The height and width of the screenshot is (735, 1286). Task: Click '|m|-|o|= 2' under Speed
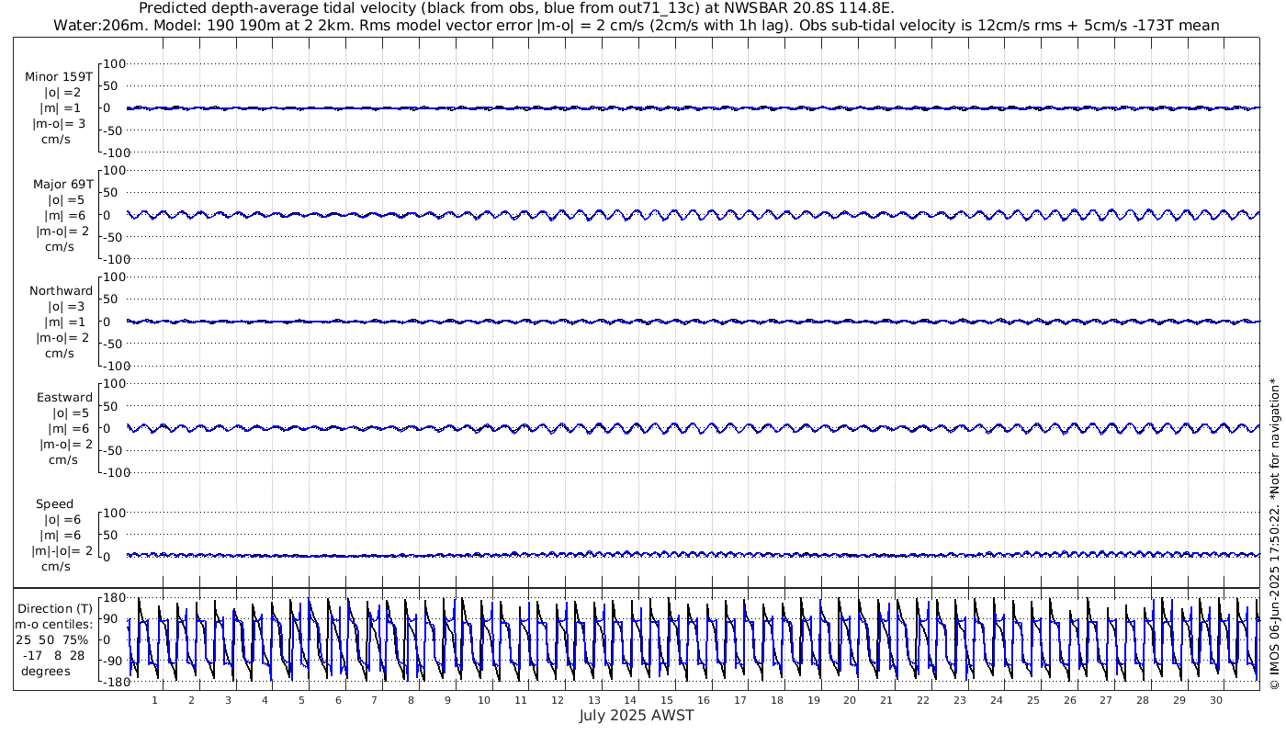click(62, 551)
